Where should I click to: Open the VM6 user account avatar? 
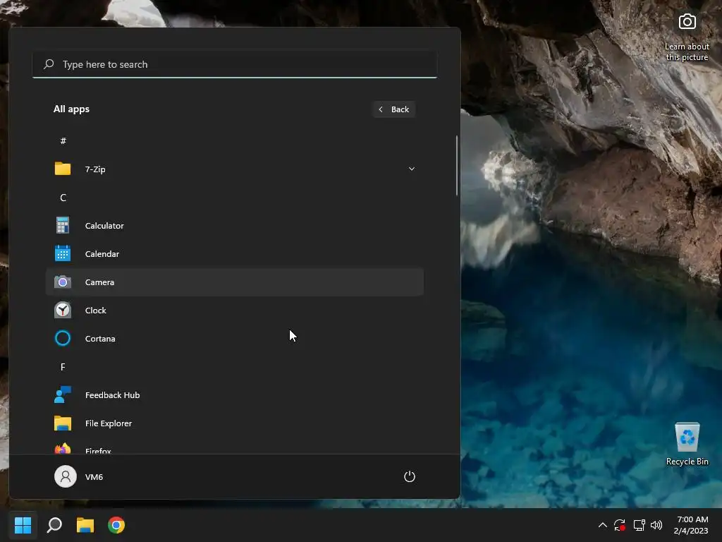coord(66,476)
